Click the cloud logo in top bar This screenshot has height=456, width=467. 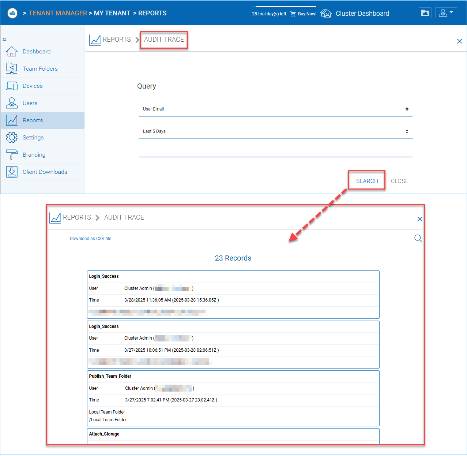(12, 13)
